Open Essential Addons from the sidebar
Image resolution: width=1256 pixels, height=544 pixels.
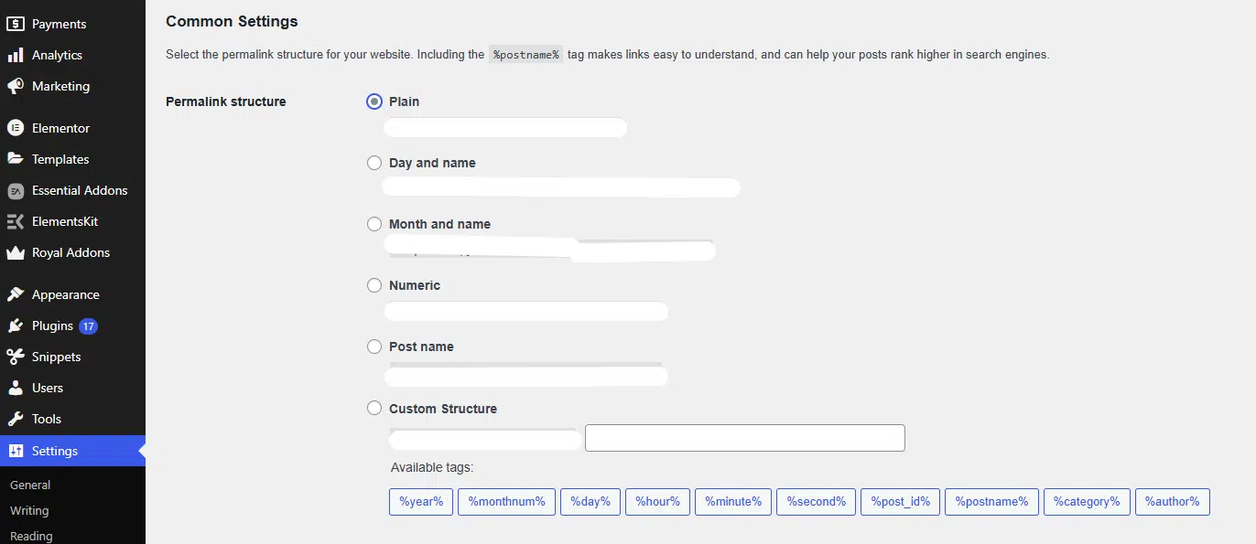pyautogui.click(x=14, y=190)
